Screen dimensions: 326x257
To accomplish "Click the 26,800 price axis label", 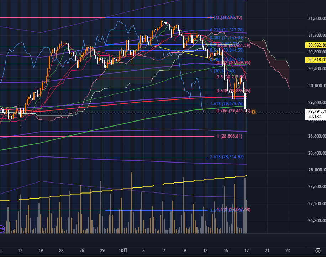I will [317, 221].
